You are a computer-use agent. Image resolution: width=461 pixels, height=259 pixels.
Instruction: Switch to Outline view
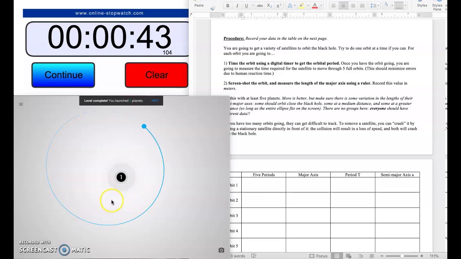(360, 256)
